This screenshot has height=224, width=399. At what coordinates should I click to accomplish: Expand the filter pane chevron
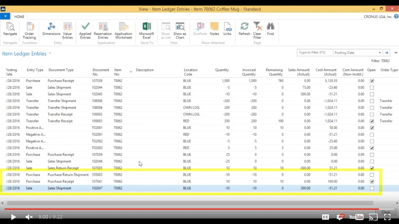(x=396, y=53)
